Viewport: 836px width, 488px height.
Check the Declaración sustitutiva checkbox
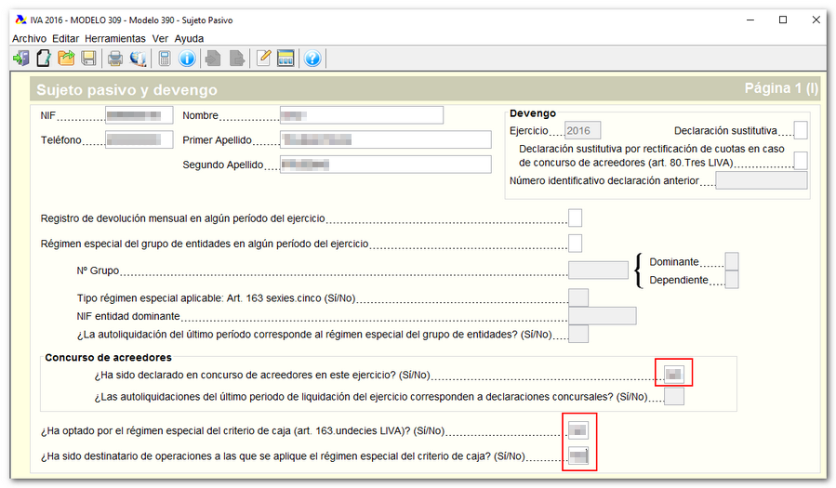800,131
